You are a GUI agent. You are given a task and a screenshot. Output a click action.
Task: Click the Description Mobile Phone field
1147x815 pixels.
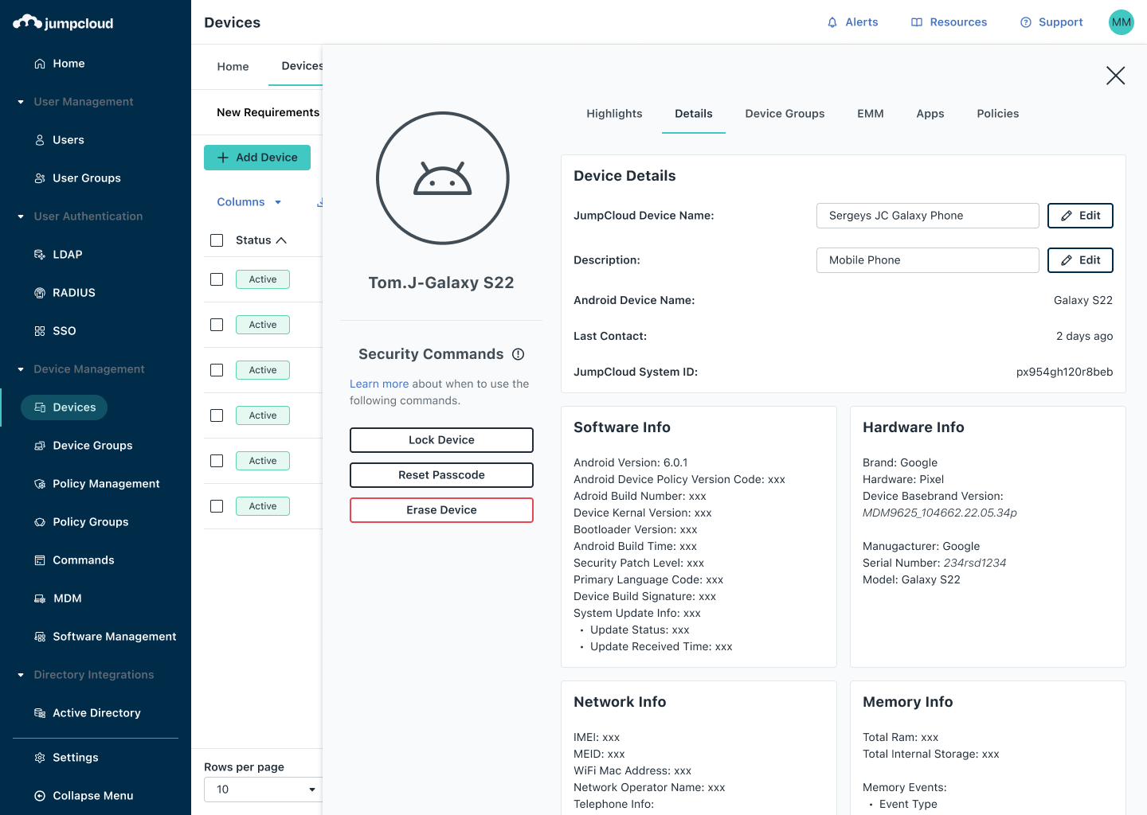point(928,260)
